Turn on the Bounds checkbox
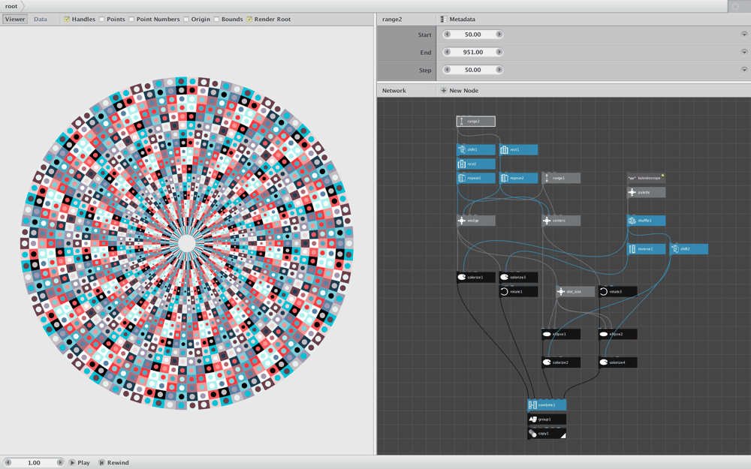 (216, 20)
